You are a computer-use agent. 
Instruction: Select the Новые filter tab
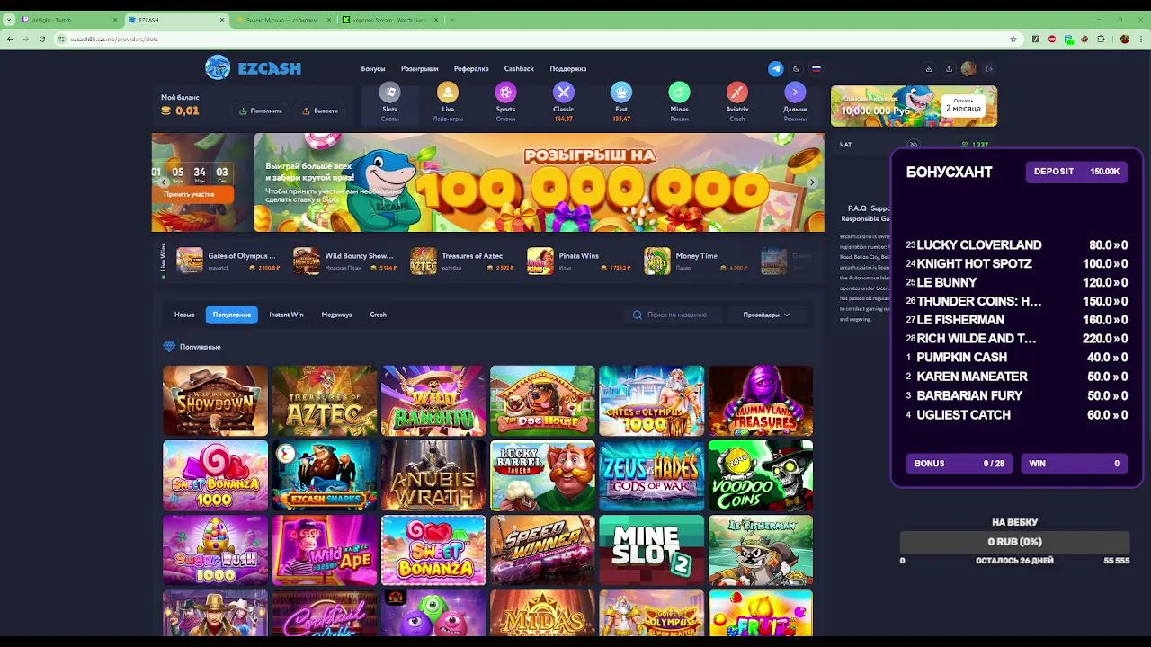point(184,315)
